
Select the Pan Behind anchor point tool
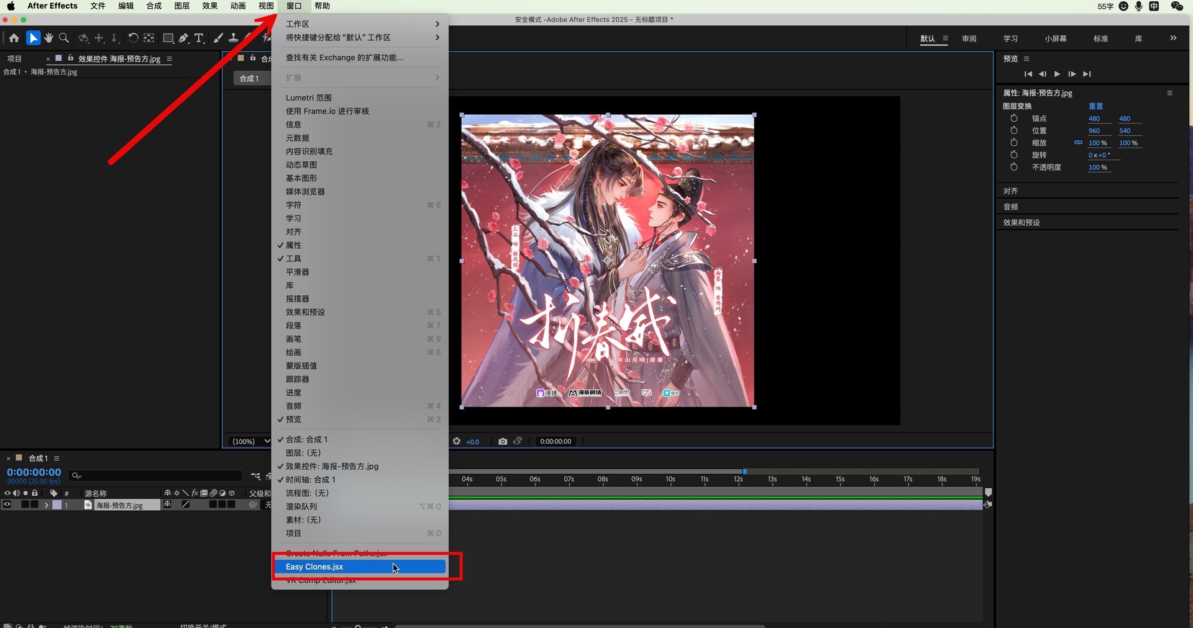point(149,38)
